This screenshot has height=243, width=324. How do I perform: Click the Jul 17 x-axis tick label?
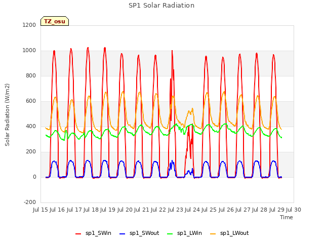pyautogui.click(x=74, y=210)
